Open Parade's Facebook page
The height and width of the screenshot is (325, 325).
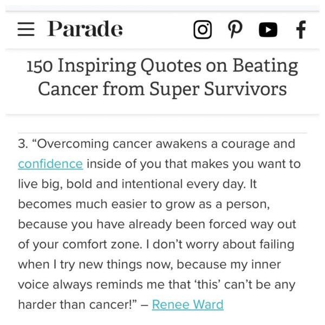tap(301, 29)
